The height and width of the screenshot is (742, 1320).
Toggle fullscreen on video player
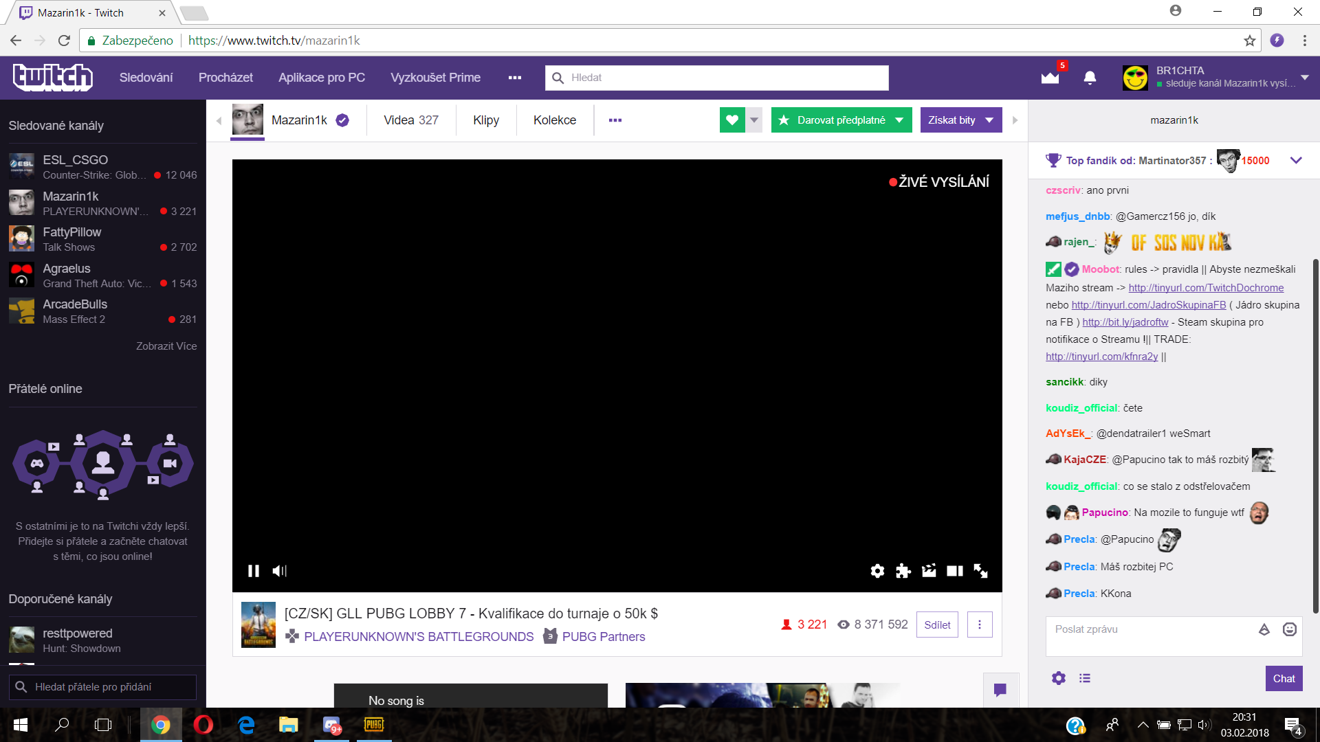[981, 571]
